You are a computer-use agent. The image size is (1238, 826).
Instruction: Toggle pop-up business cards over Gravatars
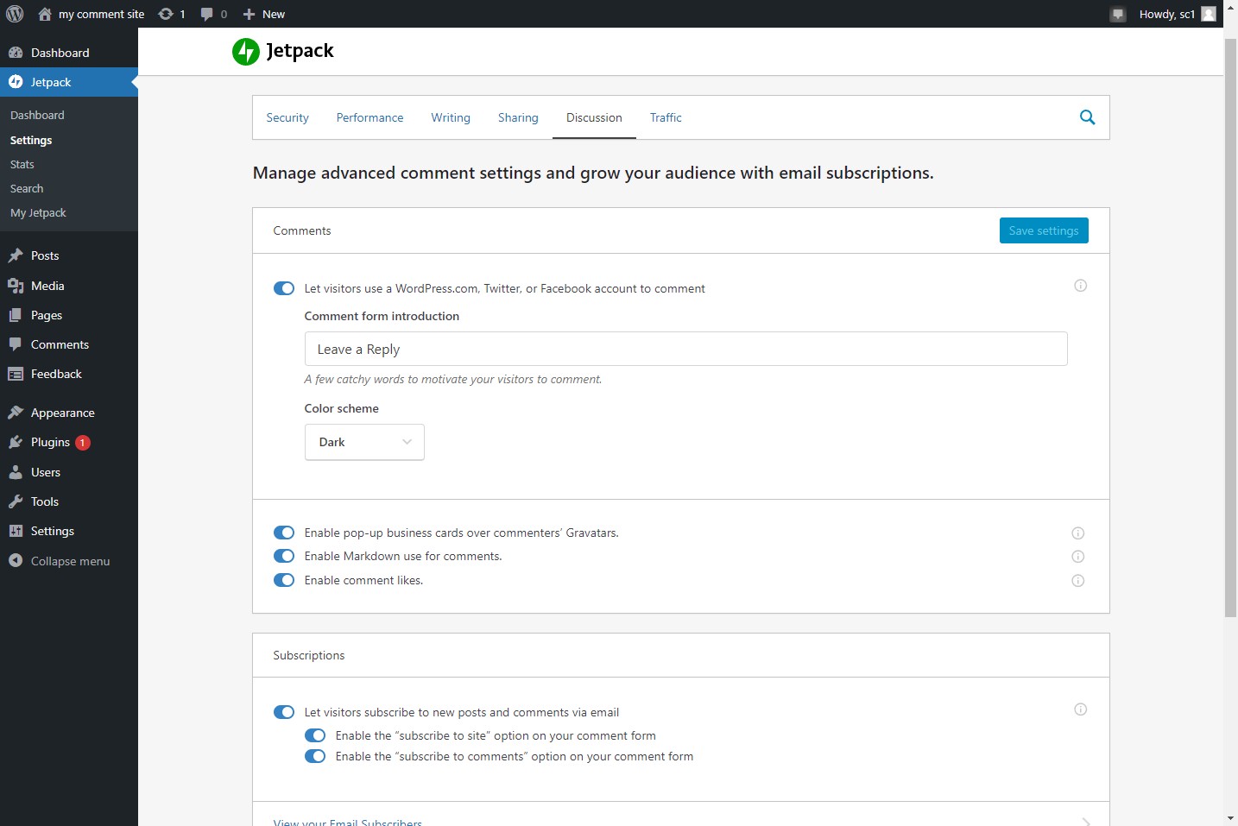click(284, 533)
